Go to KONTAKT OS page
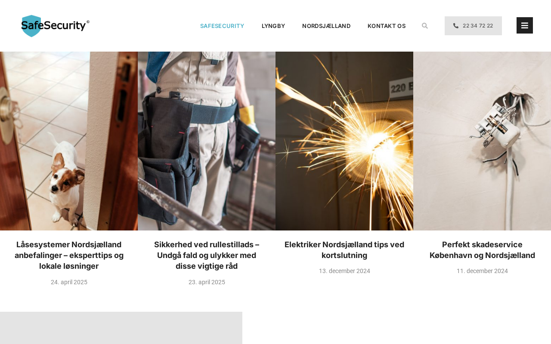551x344 pixels. tap(387, 26)
